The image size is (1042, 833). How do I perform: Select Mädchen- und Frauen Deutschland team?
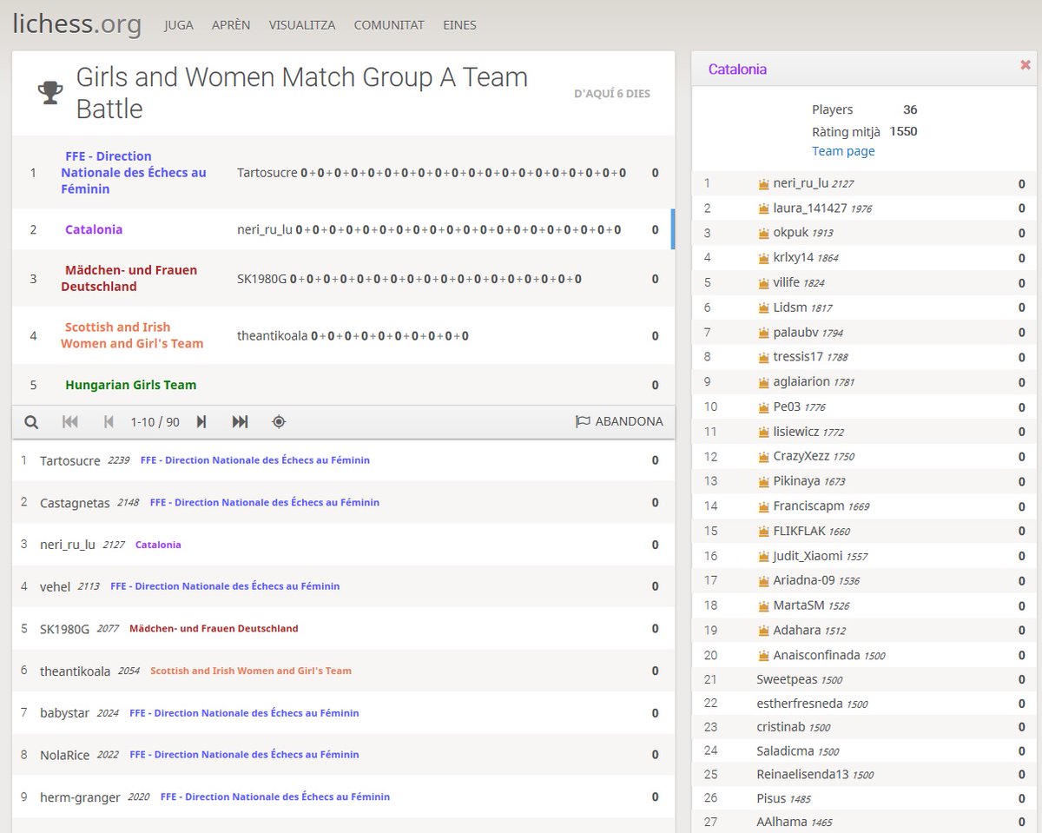(x=343, y=279)
